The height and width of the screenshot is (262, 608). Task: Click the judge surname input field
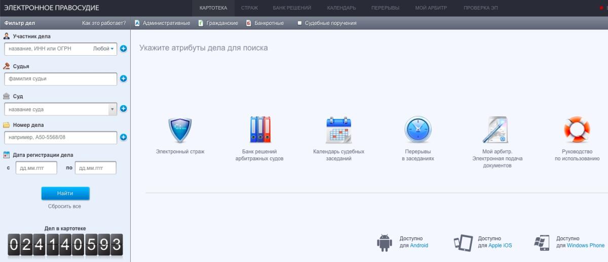60,79
